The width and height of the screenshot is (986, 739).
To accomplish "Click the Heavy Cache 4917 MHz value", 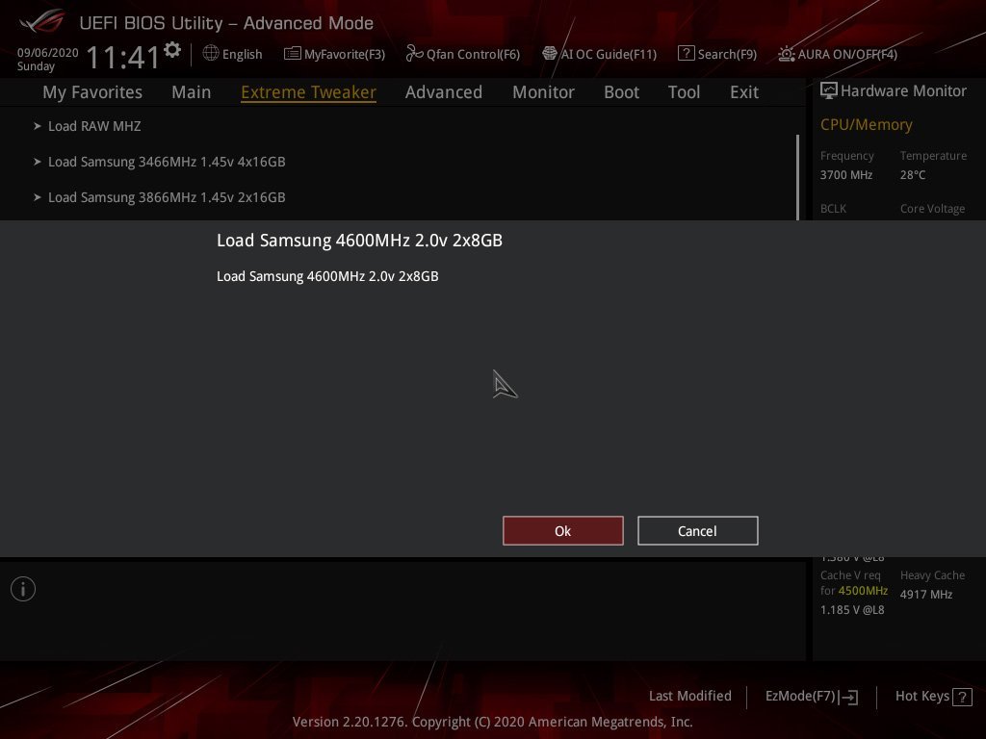I will (925, 595).
